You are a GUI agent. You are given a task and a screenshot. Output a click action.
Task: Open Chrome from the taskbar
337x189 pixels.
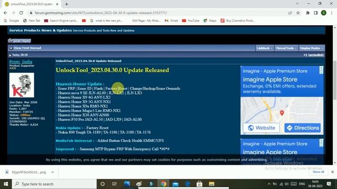click(164, 184)
